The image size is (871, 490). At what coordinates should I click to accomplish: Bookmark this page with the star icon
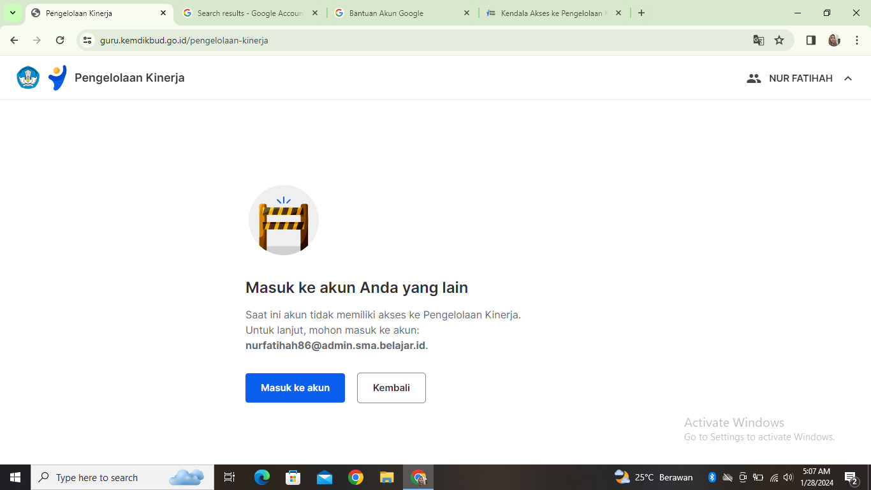[779, 40]
